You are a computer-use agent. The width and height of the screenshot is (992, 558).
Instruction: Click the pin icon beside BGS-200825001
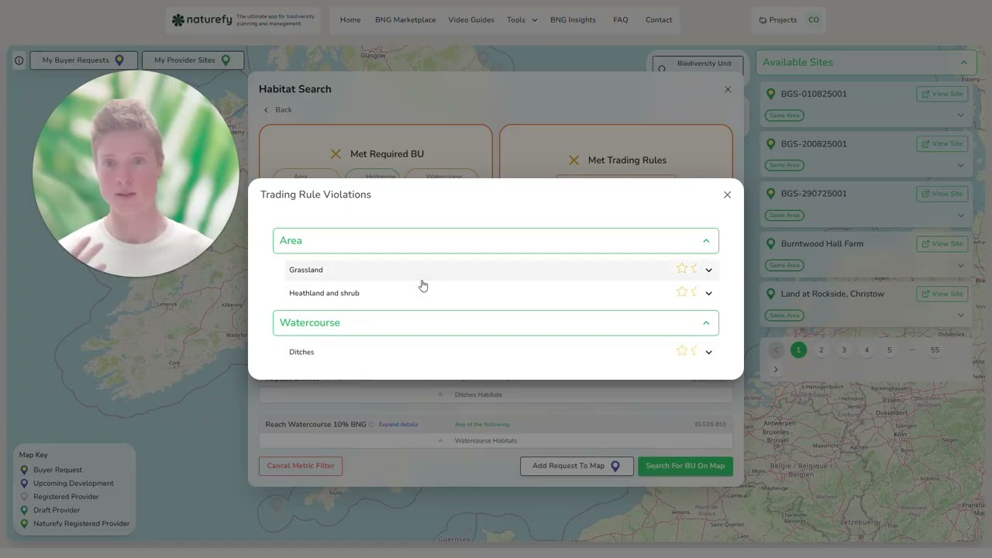(x=770, y=143)
